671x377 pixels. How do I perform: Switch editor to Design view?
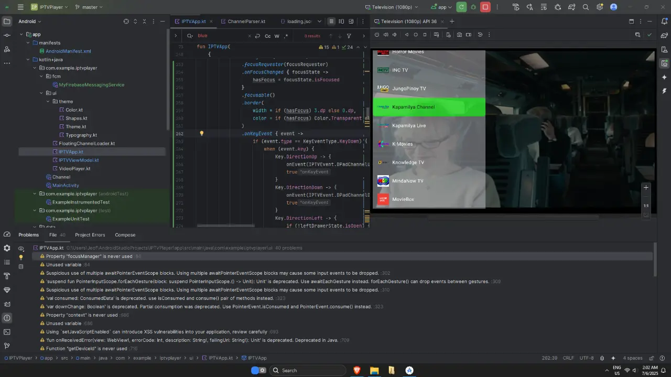[x=351, y=21]
